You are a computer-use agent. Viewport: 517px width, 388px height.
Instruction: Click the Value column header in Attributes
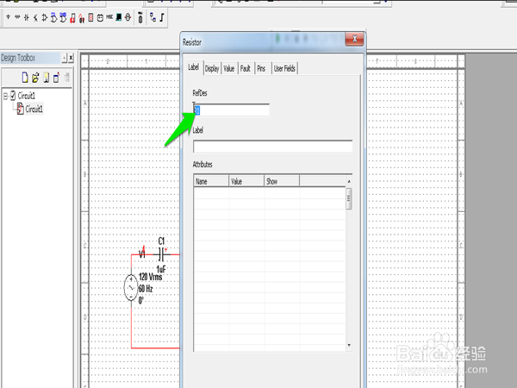tap(246, 181)
